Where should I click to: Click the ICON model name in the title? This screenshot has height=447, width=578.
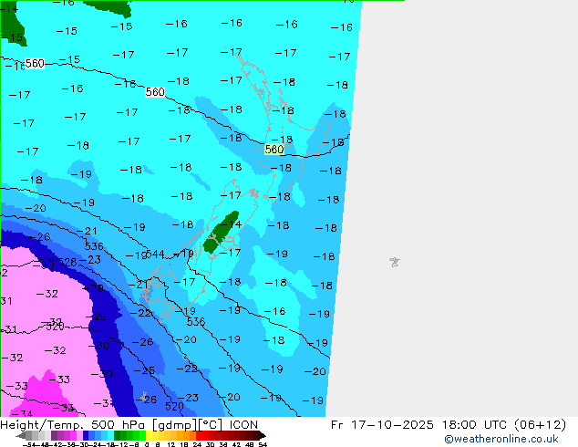243,425
